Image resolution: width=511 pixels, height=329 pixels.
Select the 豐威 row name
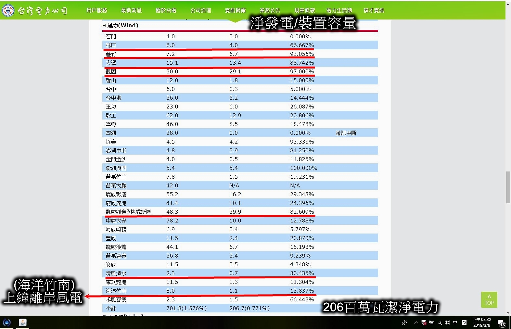pos(111,238)
